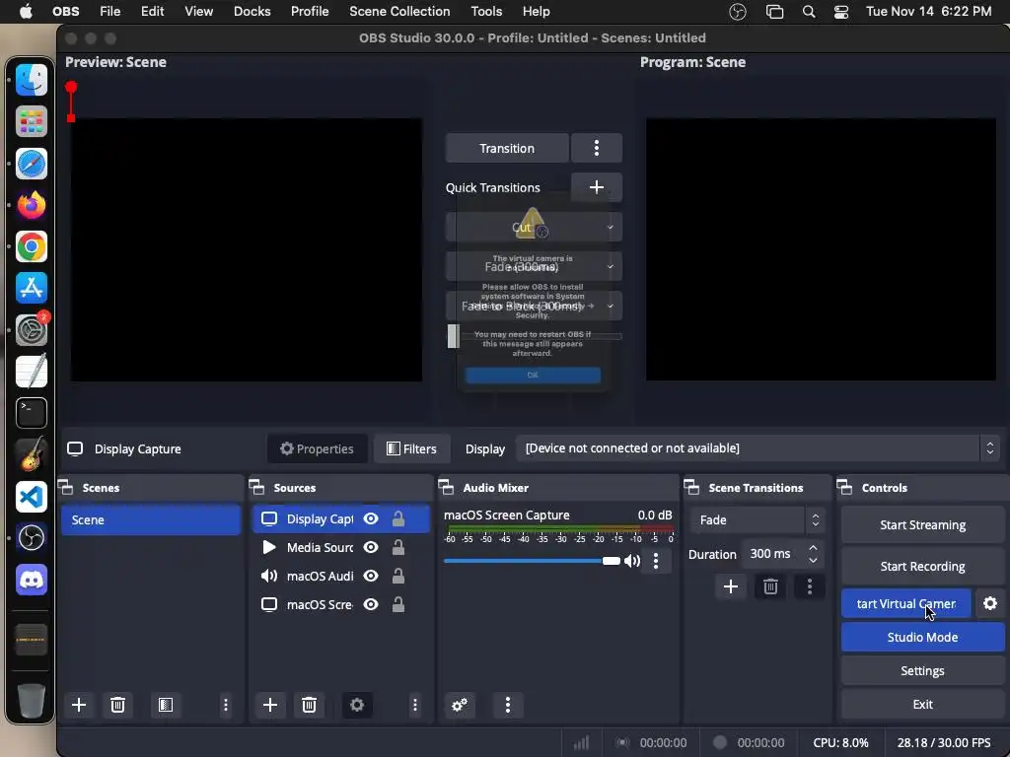Open the transition options three-dot menu
Viewport: 1010px width, 757px height.
click(597, 148)
